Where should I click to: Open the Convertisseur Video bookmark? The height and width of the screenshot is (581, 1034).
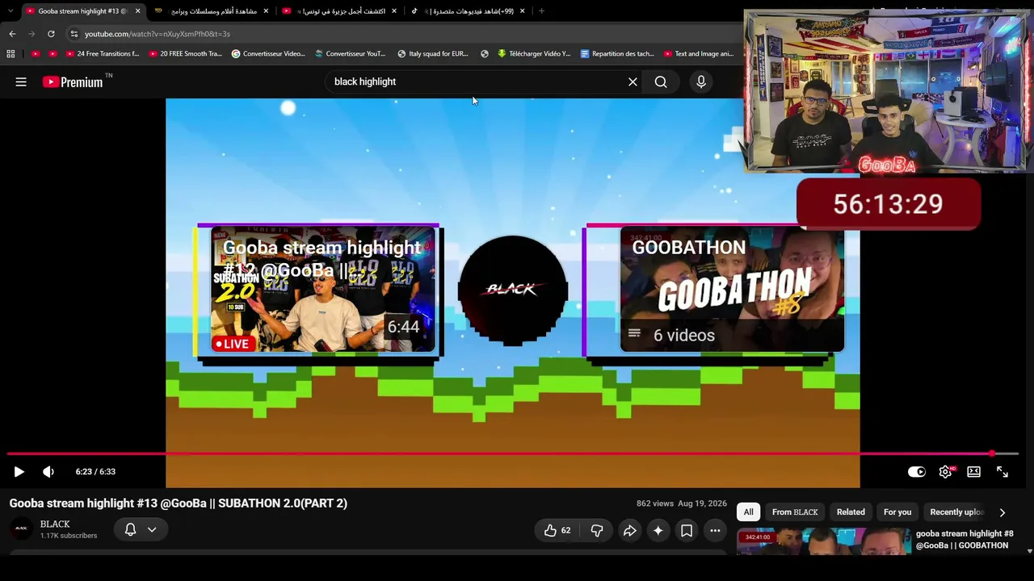pos(268,54)
